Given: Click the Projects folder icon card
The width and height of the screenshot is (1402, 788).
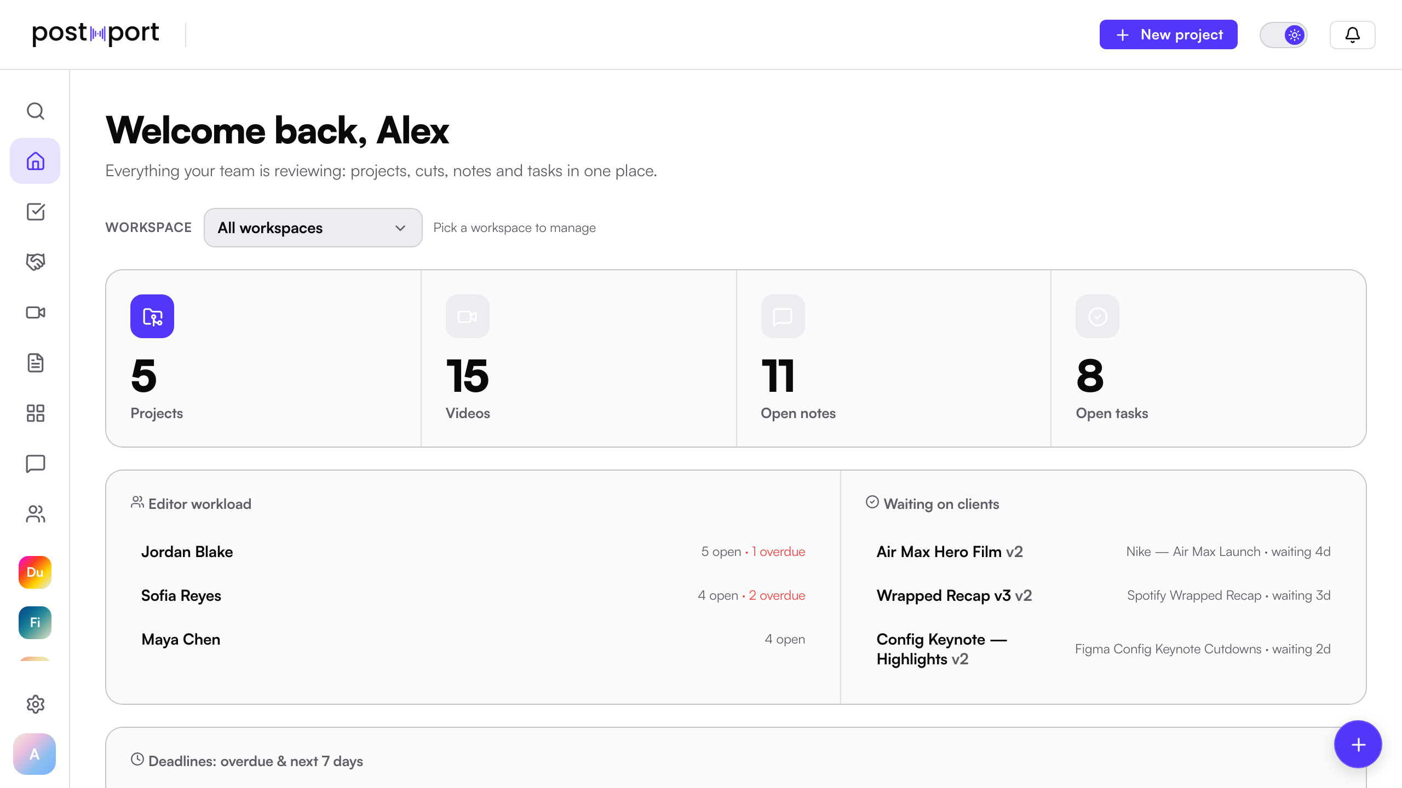Looking at the screenshot, I should tap(152, 316).
